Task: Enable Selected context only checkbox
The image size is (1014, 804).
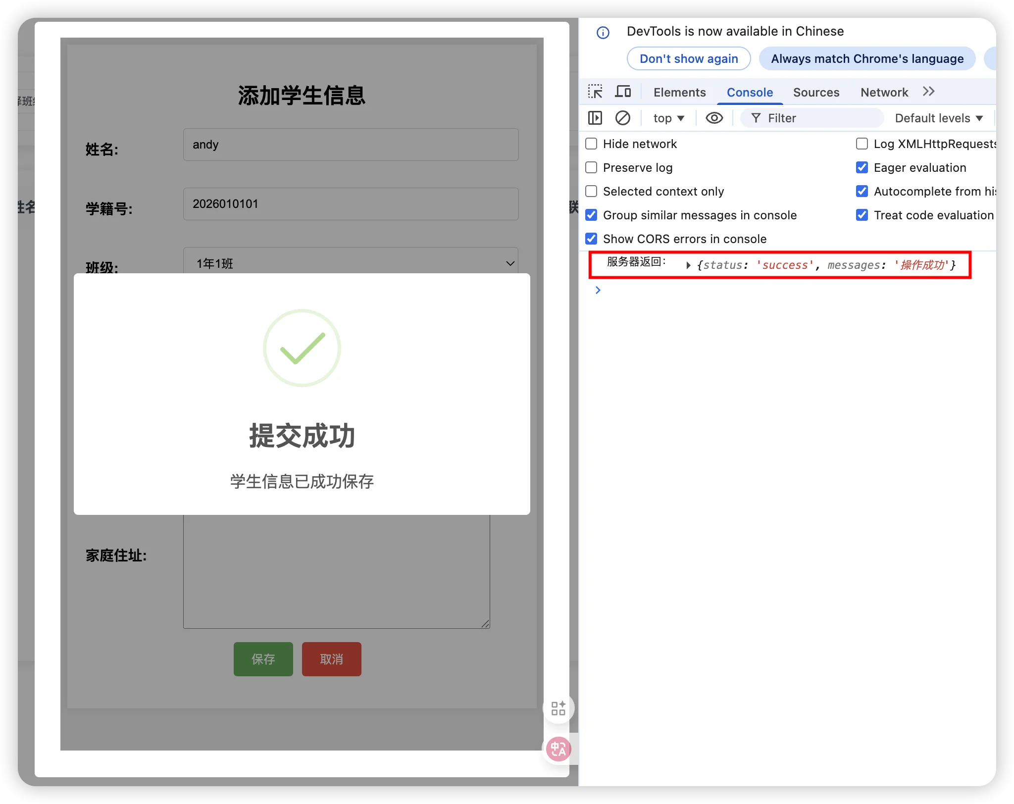Action: (x=591, y=191)
